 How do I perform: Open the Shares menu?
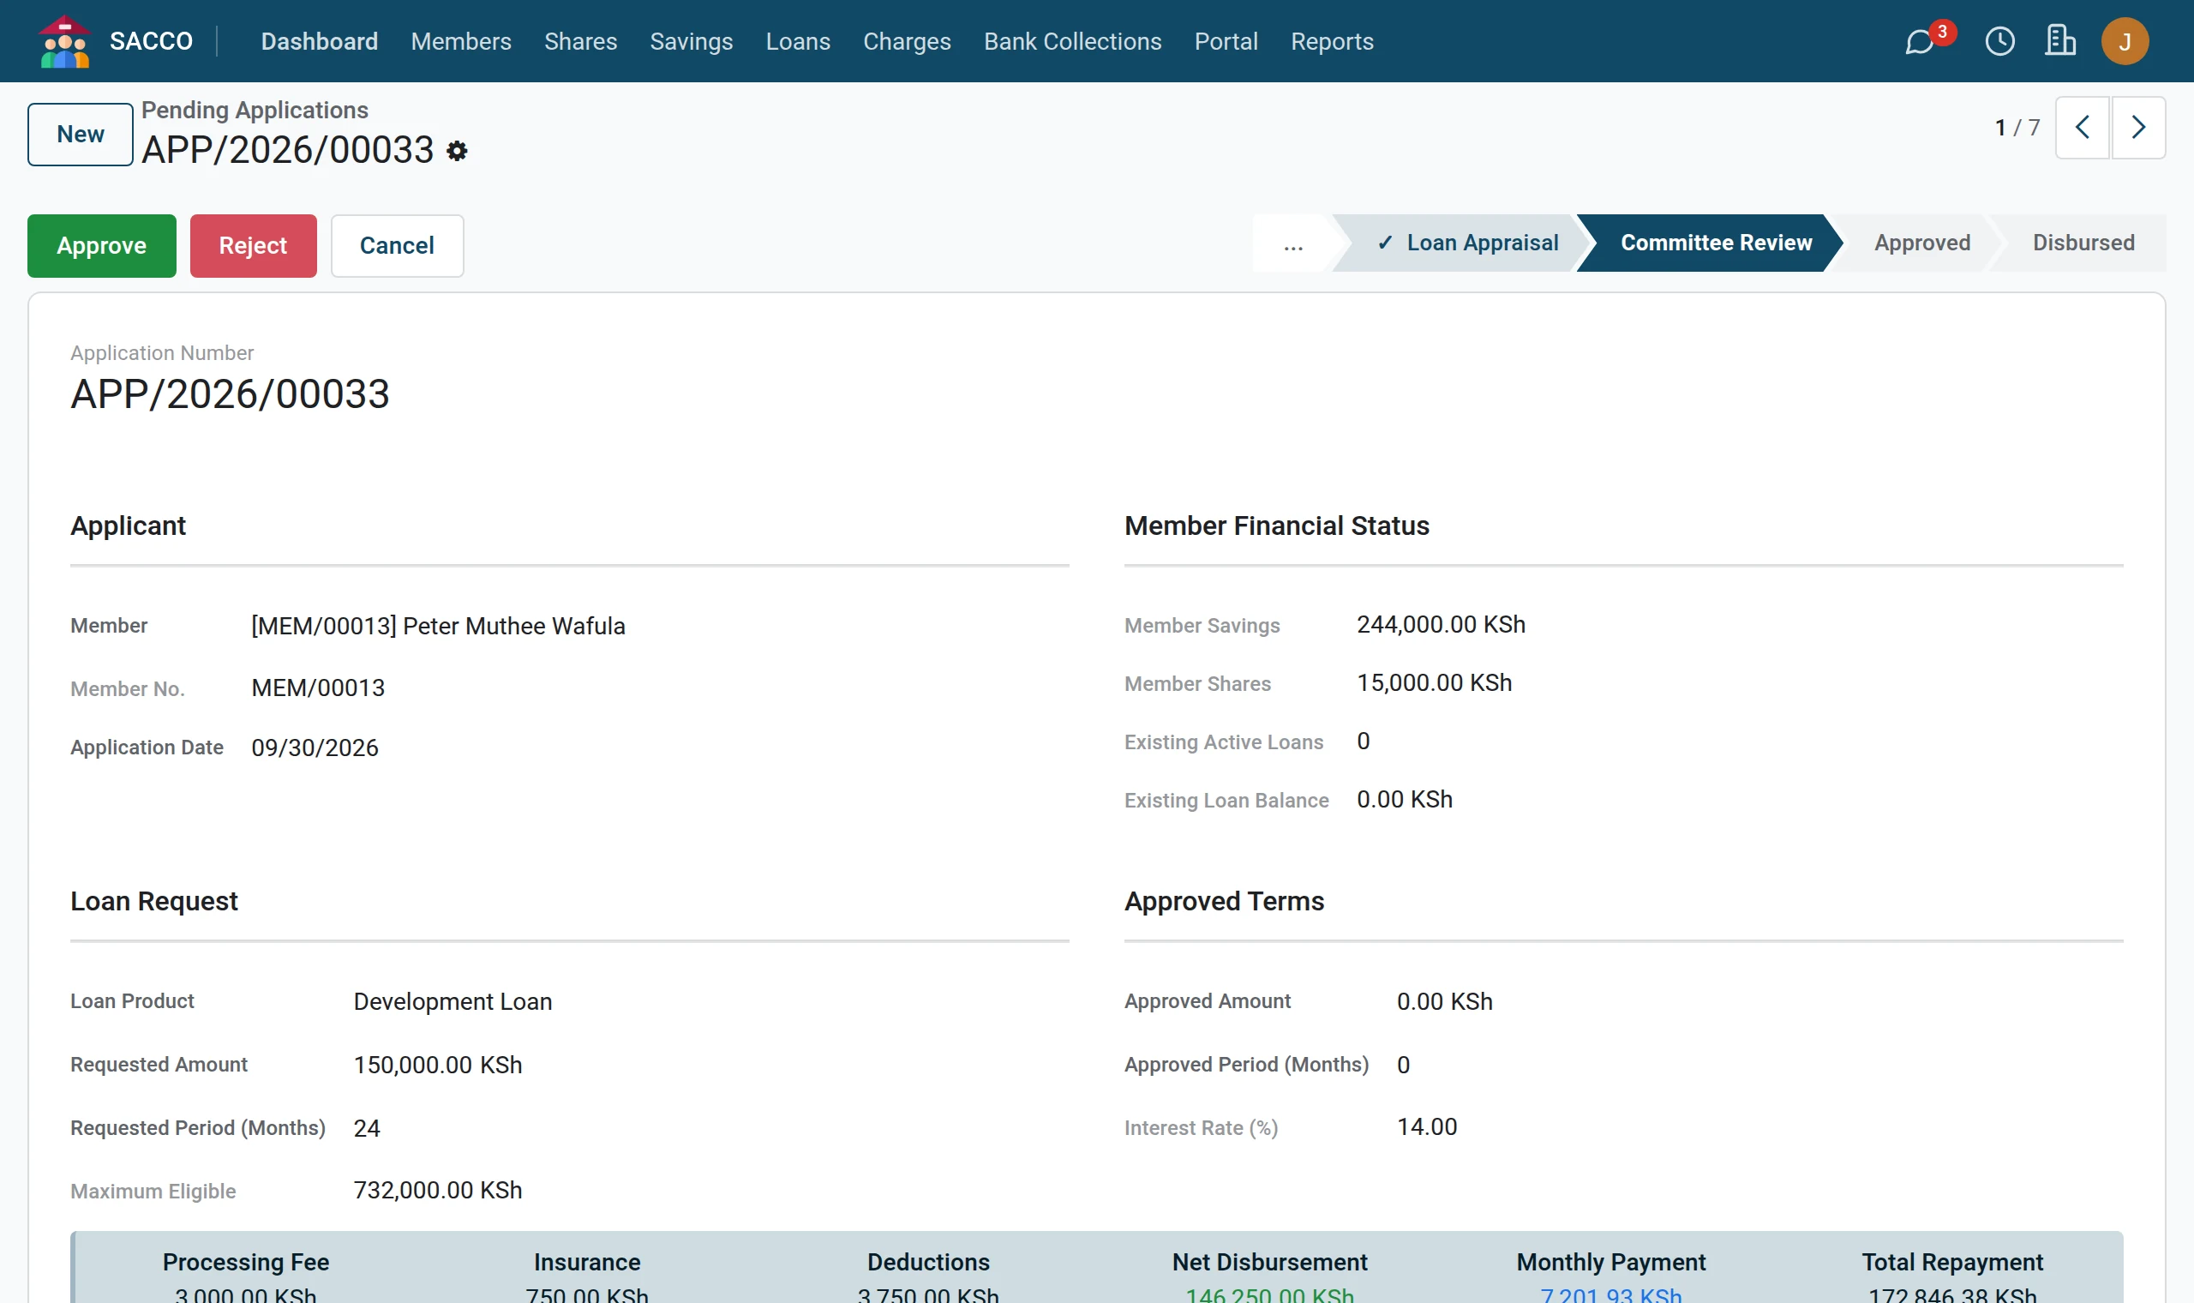click(580, 41)
